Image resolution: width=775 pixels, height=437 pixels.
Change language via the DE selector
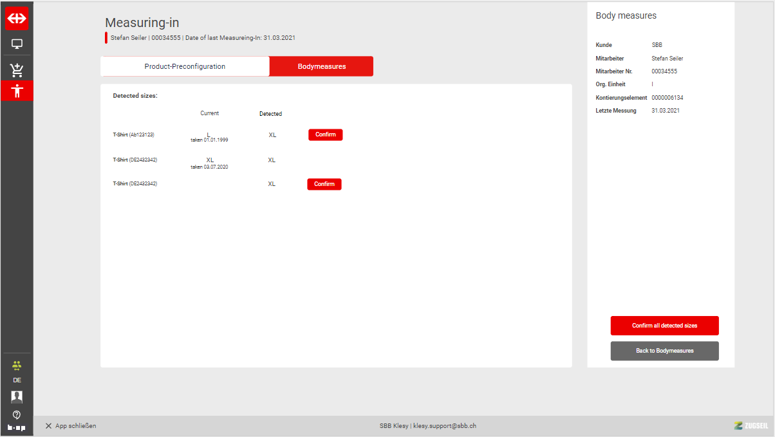[x=17, y=380]
